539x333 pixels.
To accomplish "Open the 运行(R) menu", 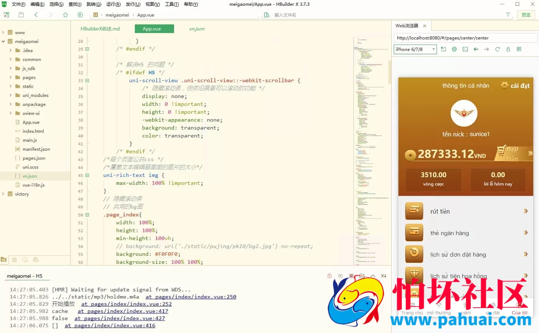I will click(113, 5).
